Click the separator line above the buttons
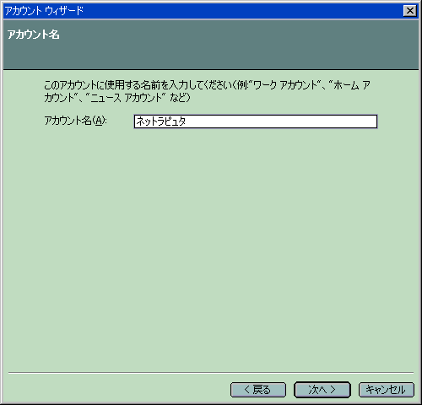 [211, 373]
